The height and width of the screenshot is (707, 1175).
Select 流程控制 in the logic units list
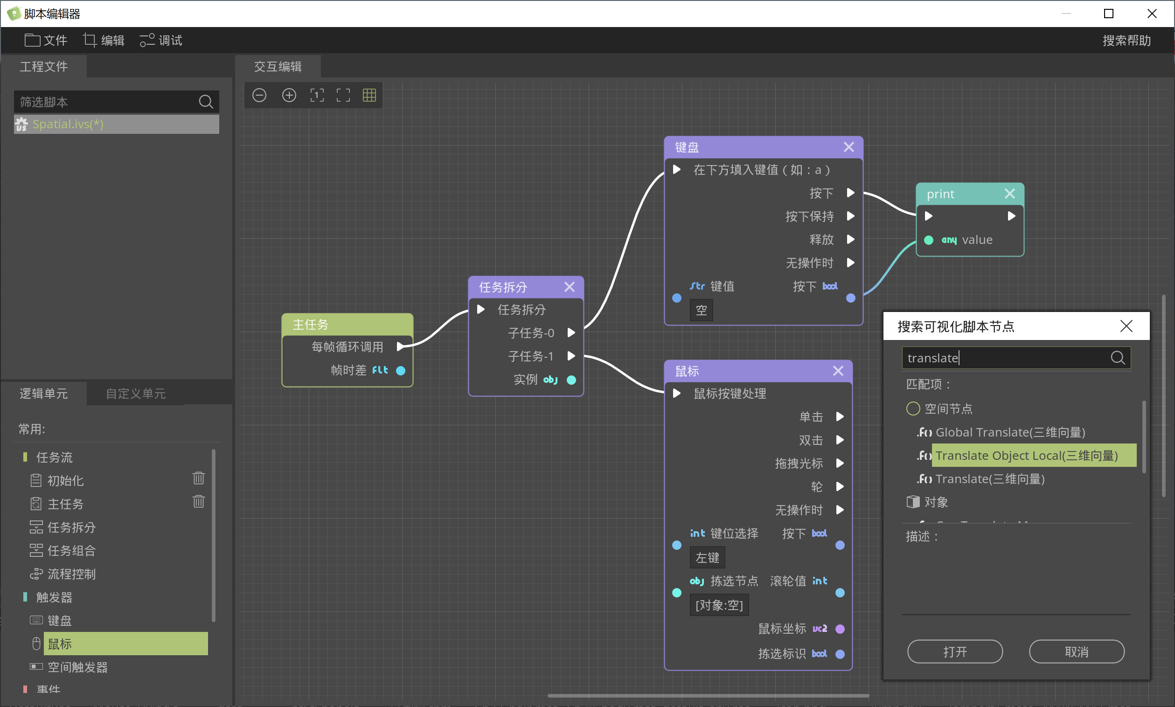click(71, 574)
